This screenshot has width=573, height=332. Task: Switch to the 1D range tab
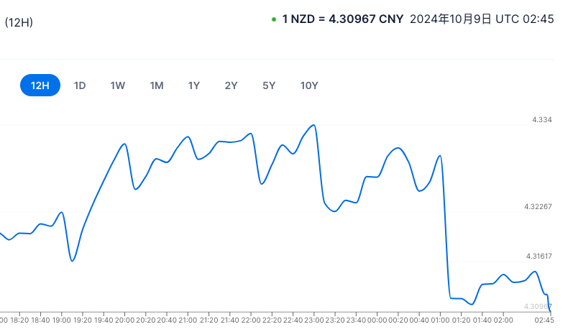(80, 86)
